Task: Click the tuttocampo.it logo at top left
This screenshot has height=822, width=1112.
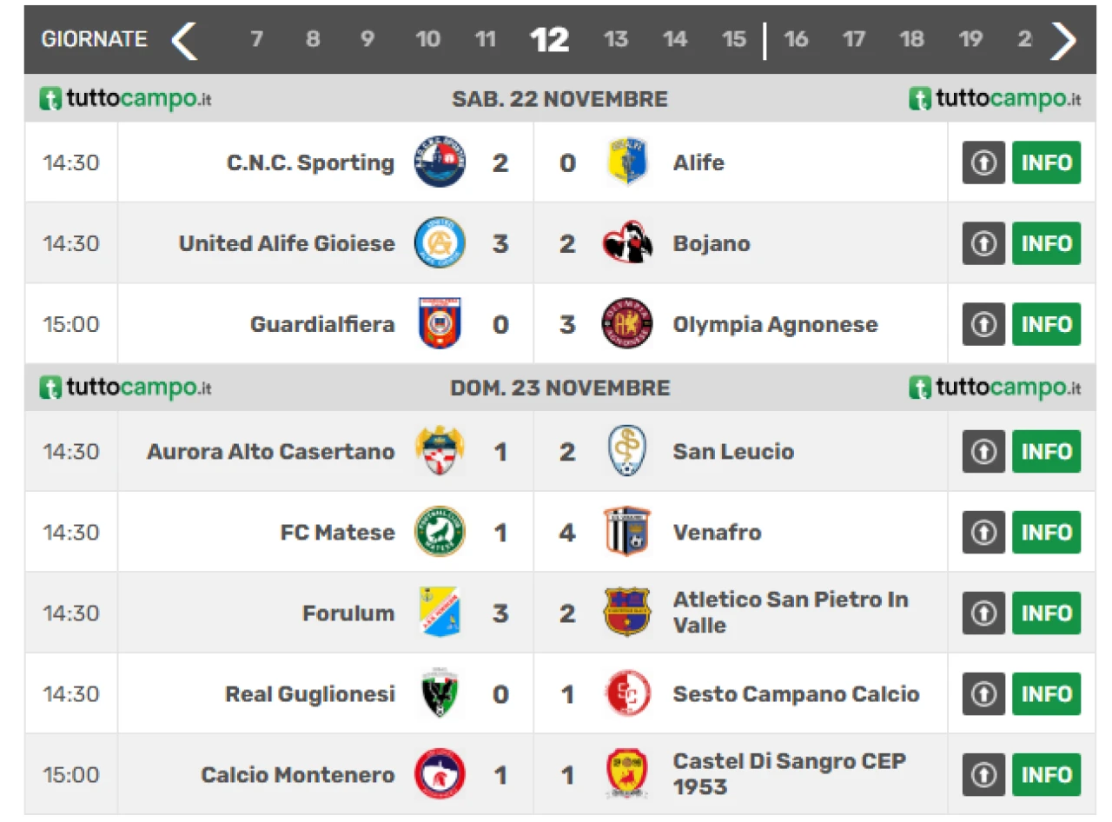Action: [125, 99]
